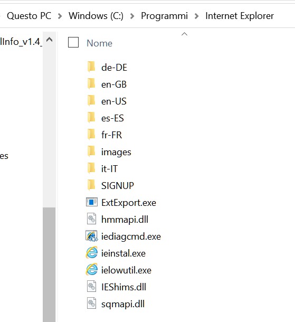Select the hmmapi.dll file name

125,220
